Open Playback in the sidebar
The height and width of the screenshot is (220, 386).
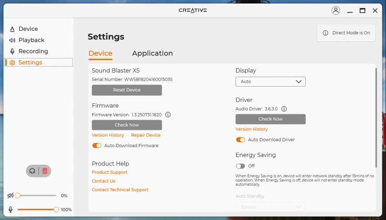31,40
